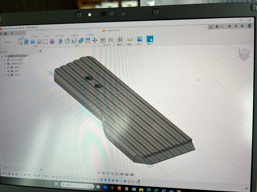257x192 pixels.
Task: Select the Insert image icon
Action: (x=140, y=39)
